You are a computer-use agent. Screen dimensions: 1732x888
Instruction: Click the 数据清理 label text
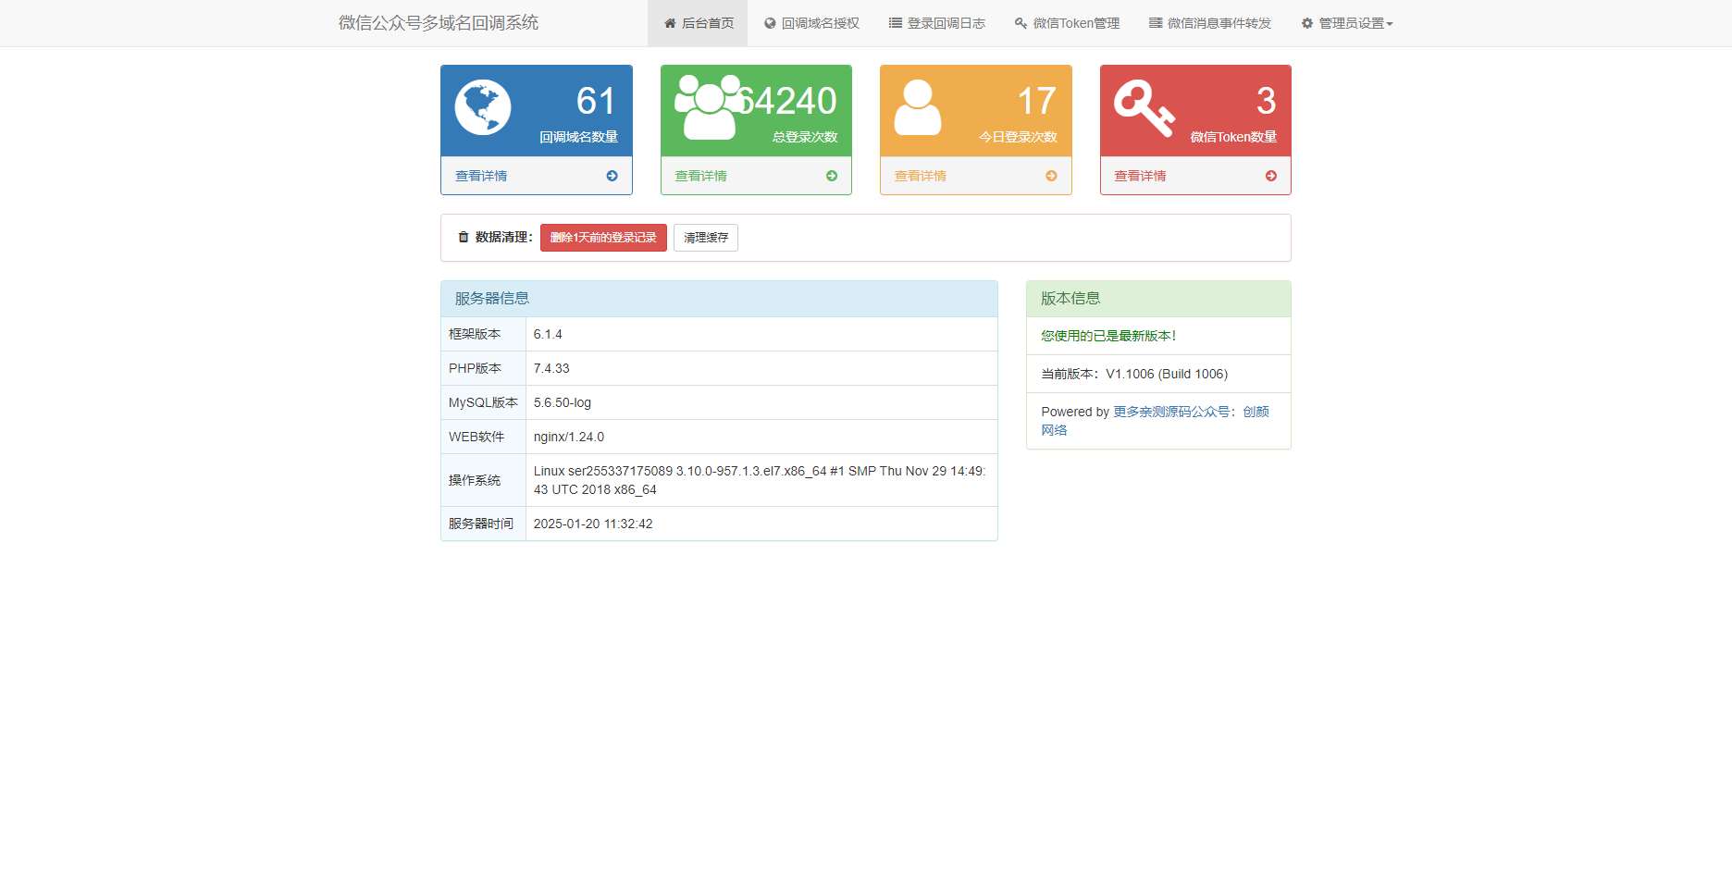click(x=503, y=238)
